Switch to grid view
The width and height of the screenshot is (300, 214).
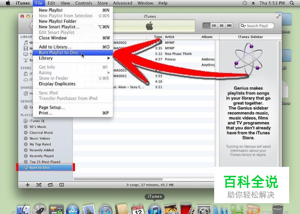click(222, 26)
